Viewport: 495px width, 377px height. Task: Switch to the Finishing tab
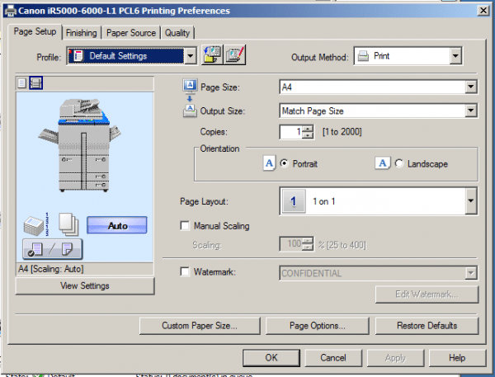(x=81, y=33)
